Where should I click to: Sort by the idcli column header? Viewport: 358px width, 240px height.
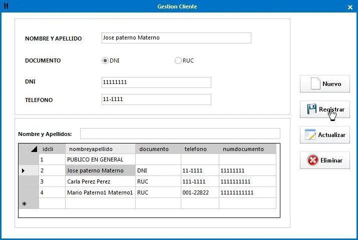pos(52,149)
